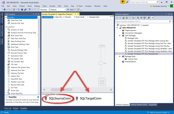
Task: Open the Develop configuration dropdown
Action: coord(44,10)
